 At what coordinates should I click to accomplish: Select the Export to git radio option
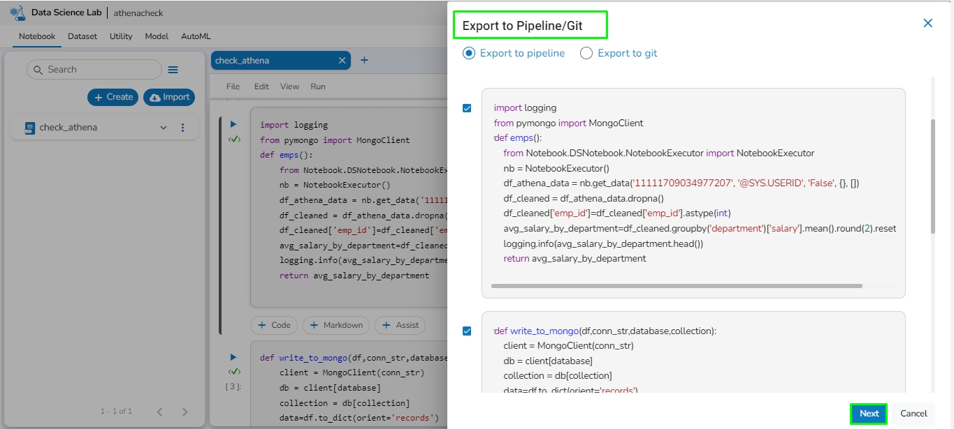point(586,53)
